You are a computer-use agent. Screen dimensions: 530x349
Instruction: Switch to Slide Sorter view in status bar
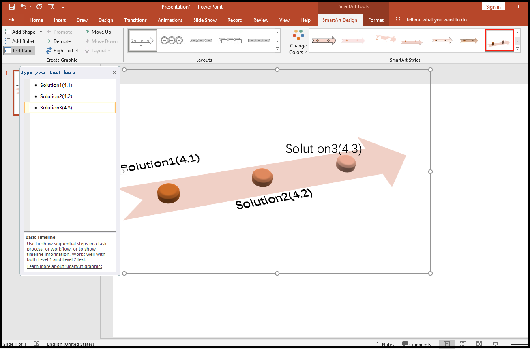(x=463, y=343)
